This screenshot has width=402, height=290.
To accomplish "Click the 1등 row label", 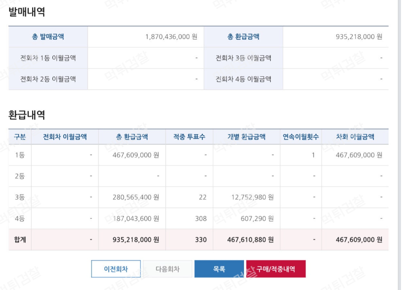I will tap(20, 155).
